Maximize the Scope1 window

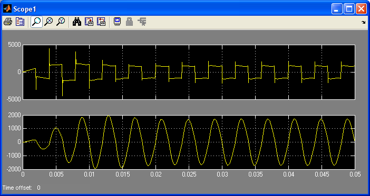click(x=349, y=9)
